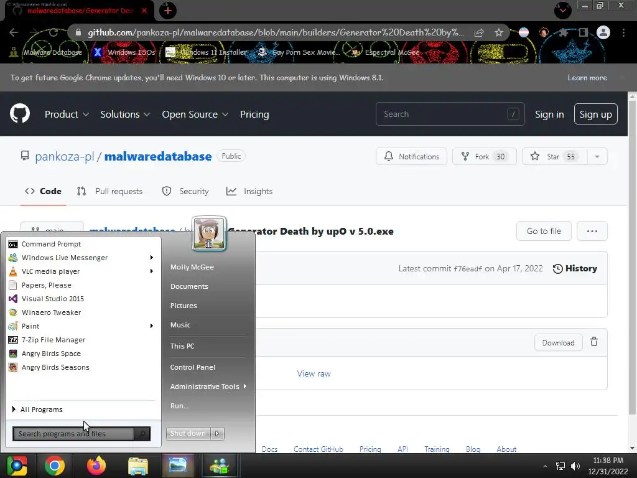Viewport: 637px width, 478px height.
Task: Open the extensions puzzle icon
Action: 564,32
